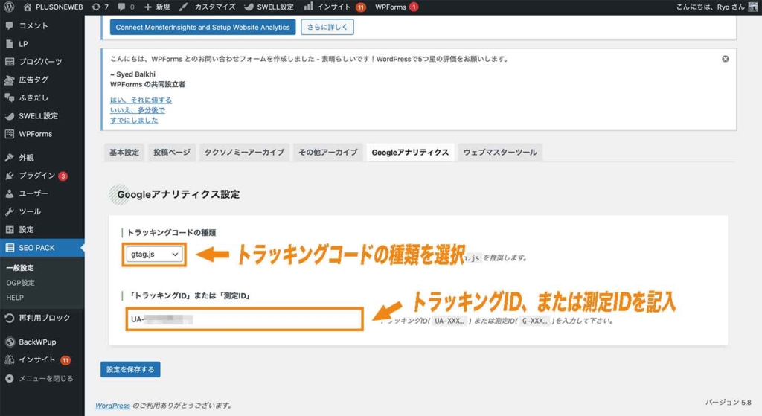Open HELP submenu item

[x=15, y=298]
